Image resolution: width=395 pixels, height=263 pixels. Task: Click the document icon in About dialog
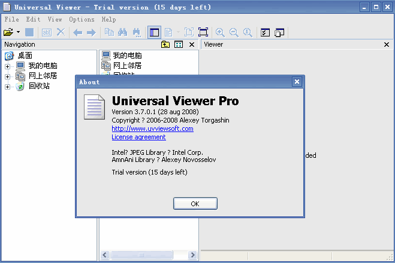(x=94, y=107)
